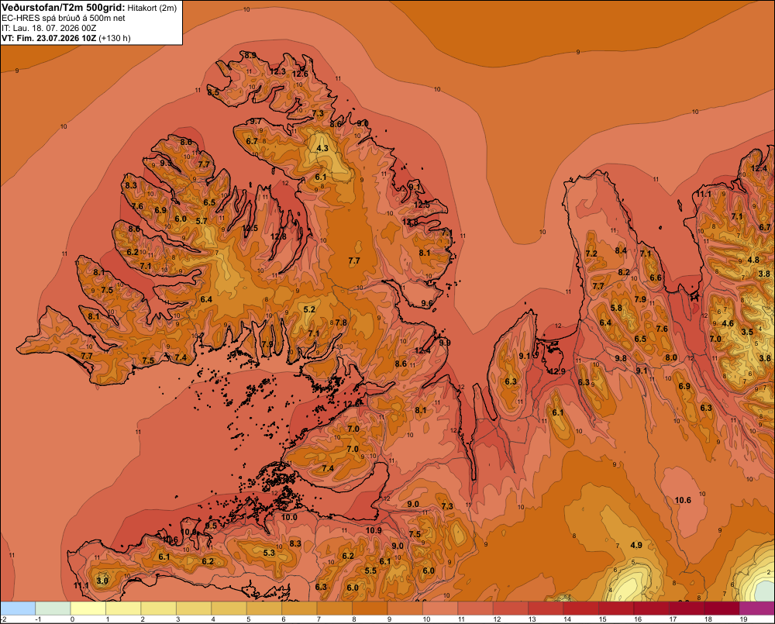Click the legend tick label '19'

744,619
